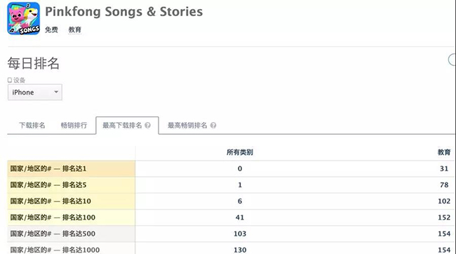Click help icon beside 最高下载排名 tab
The height and width of the screenshot is (254, 456).
(x=148, y=126)
